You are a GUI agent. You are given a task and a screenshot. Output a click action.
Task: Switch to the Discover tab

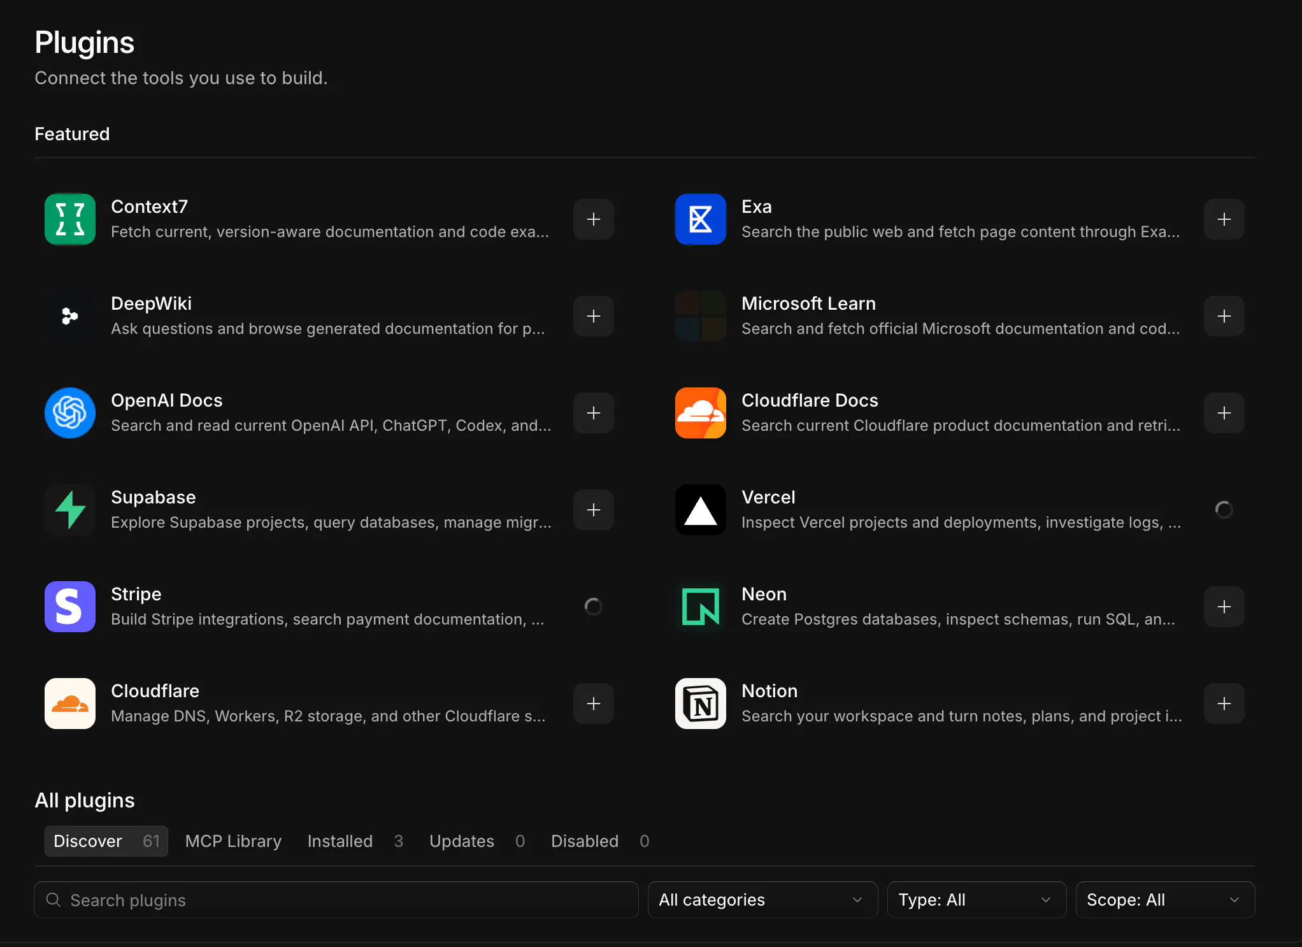106,841
